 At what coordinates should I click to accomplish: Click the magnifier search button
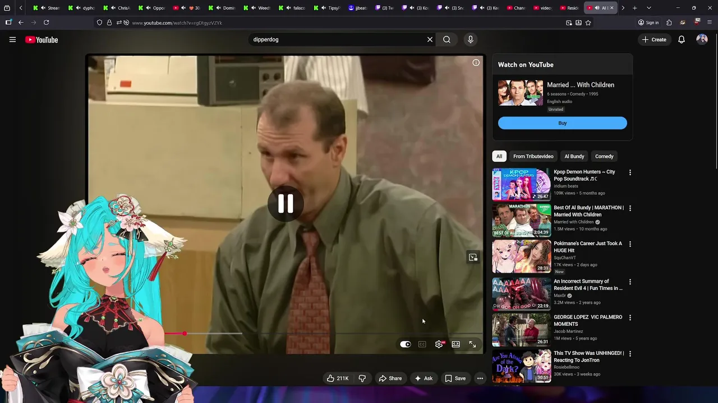click(x=447, y=40)
